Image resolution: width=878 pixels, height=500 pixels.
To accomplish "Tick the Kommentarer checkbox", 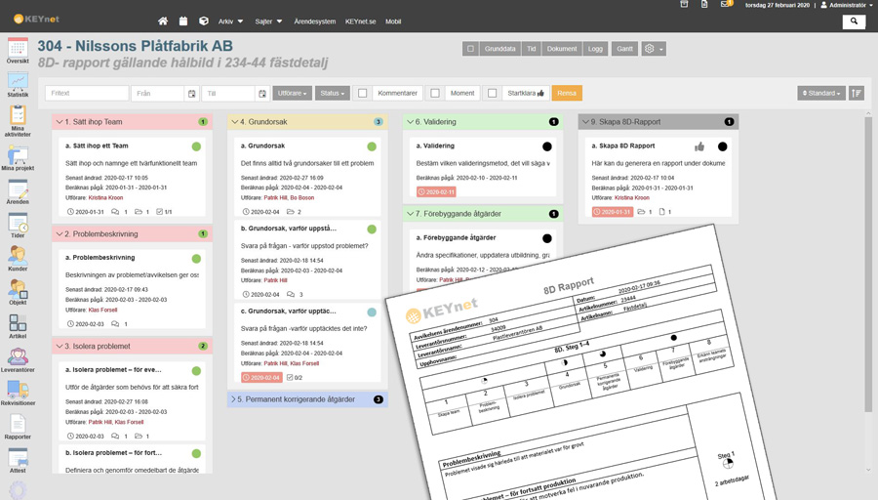I will click(362, 94).
